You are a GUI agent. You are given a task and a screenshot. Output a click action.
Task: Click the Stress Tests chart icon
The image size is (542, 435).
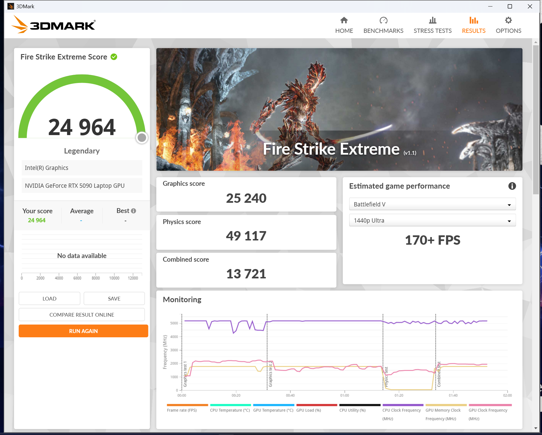(x=433, y=20)
